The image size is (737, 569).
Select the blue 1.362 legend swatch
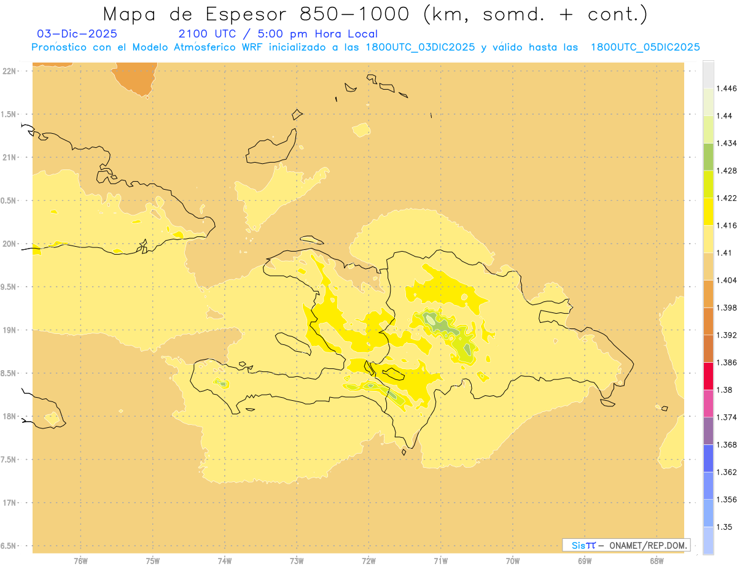pyautogui.click(x=708, y=459)
